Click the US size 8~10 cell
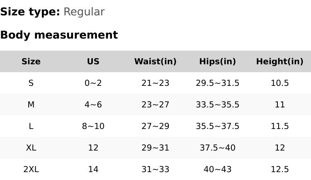Viewport: 311px width, 180px height. coord(93,126)
